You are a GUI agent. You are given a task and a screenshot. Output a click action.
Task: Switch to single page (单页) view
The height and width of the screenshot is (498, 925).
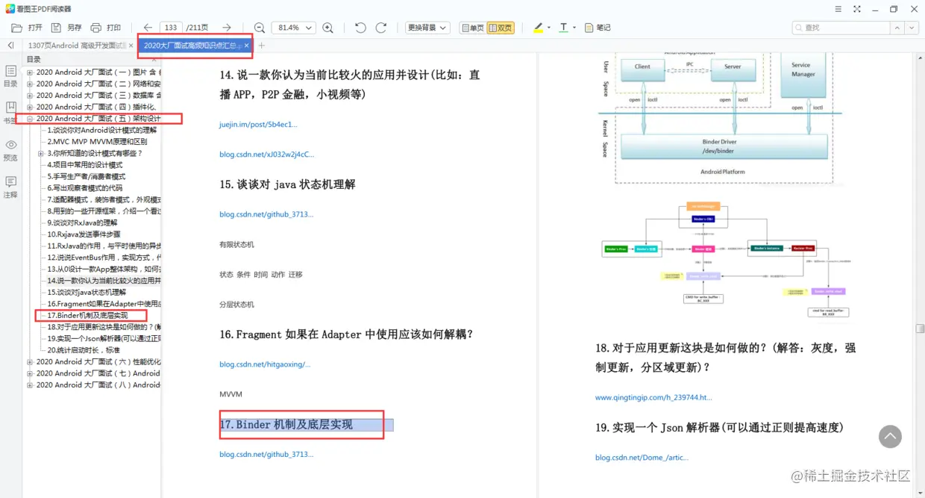coord(472,28)
